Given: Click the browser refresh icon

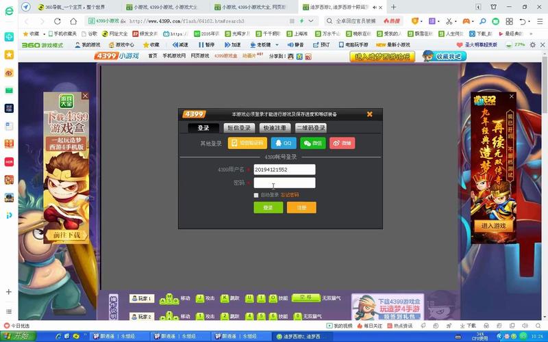Looking at the screenshot, I should coord(58,21).
